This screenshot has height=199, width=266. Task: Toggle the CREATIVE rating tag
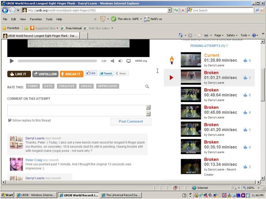coord(67,86)
